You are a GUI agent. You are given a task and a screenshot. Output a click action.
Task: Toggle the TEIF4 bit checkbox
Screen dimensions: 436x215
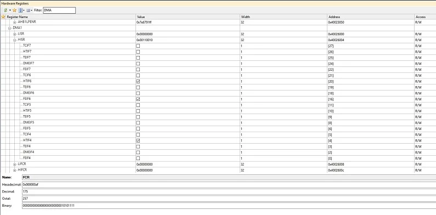click(x=138, y=146)
